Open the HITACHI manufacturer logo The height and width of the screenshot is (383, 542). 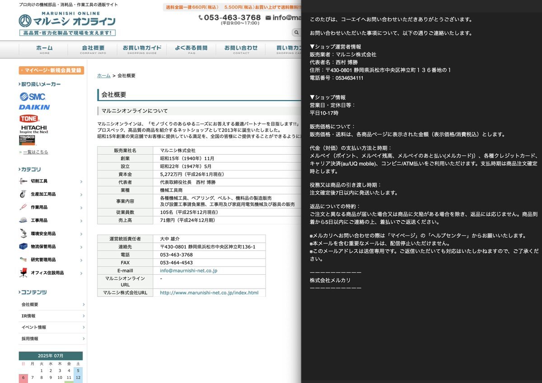[33, 129]
